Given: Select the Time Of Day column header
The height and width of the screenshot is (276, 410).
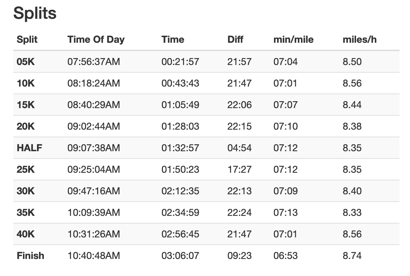Looking at the screenshot, I should click(96, 40).
